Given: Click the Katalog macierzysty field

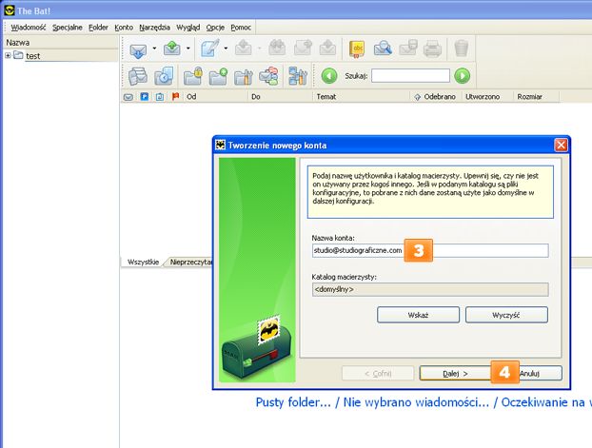Looking at the screenshot, I should [x=430, y=289].
